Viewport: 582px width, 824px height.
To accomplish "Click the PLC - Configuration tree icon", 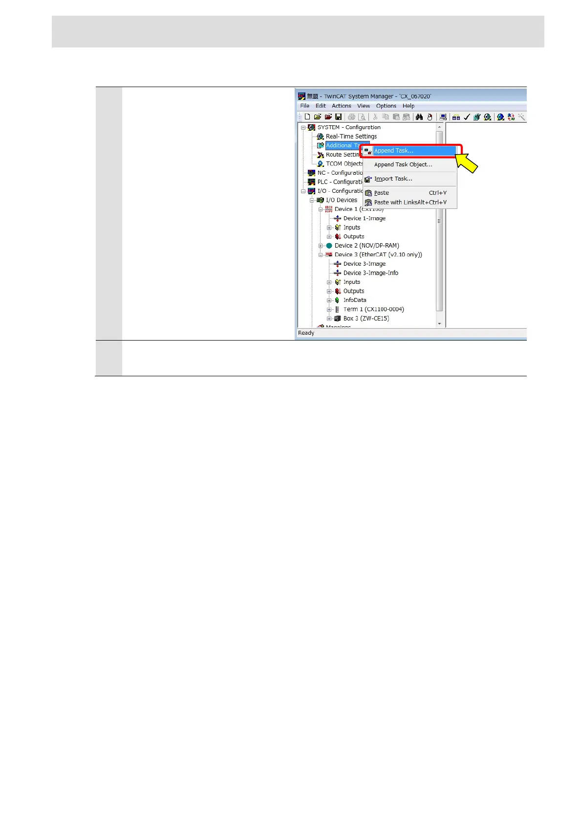I will (311, 182).
